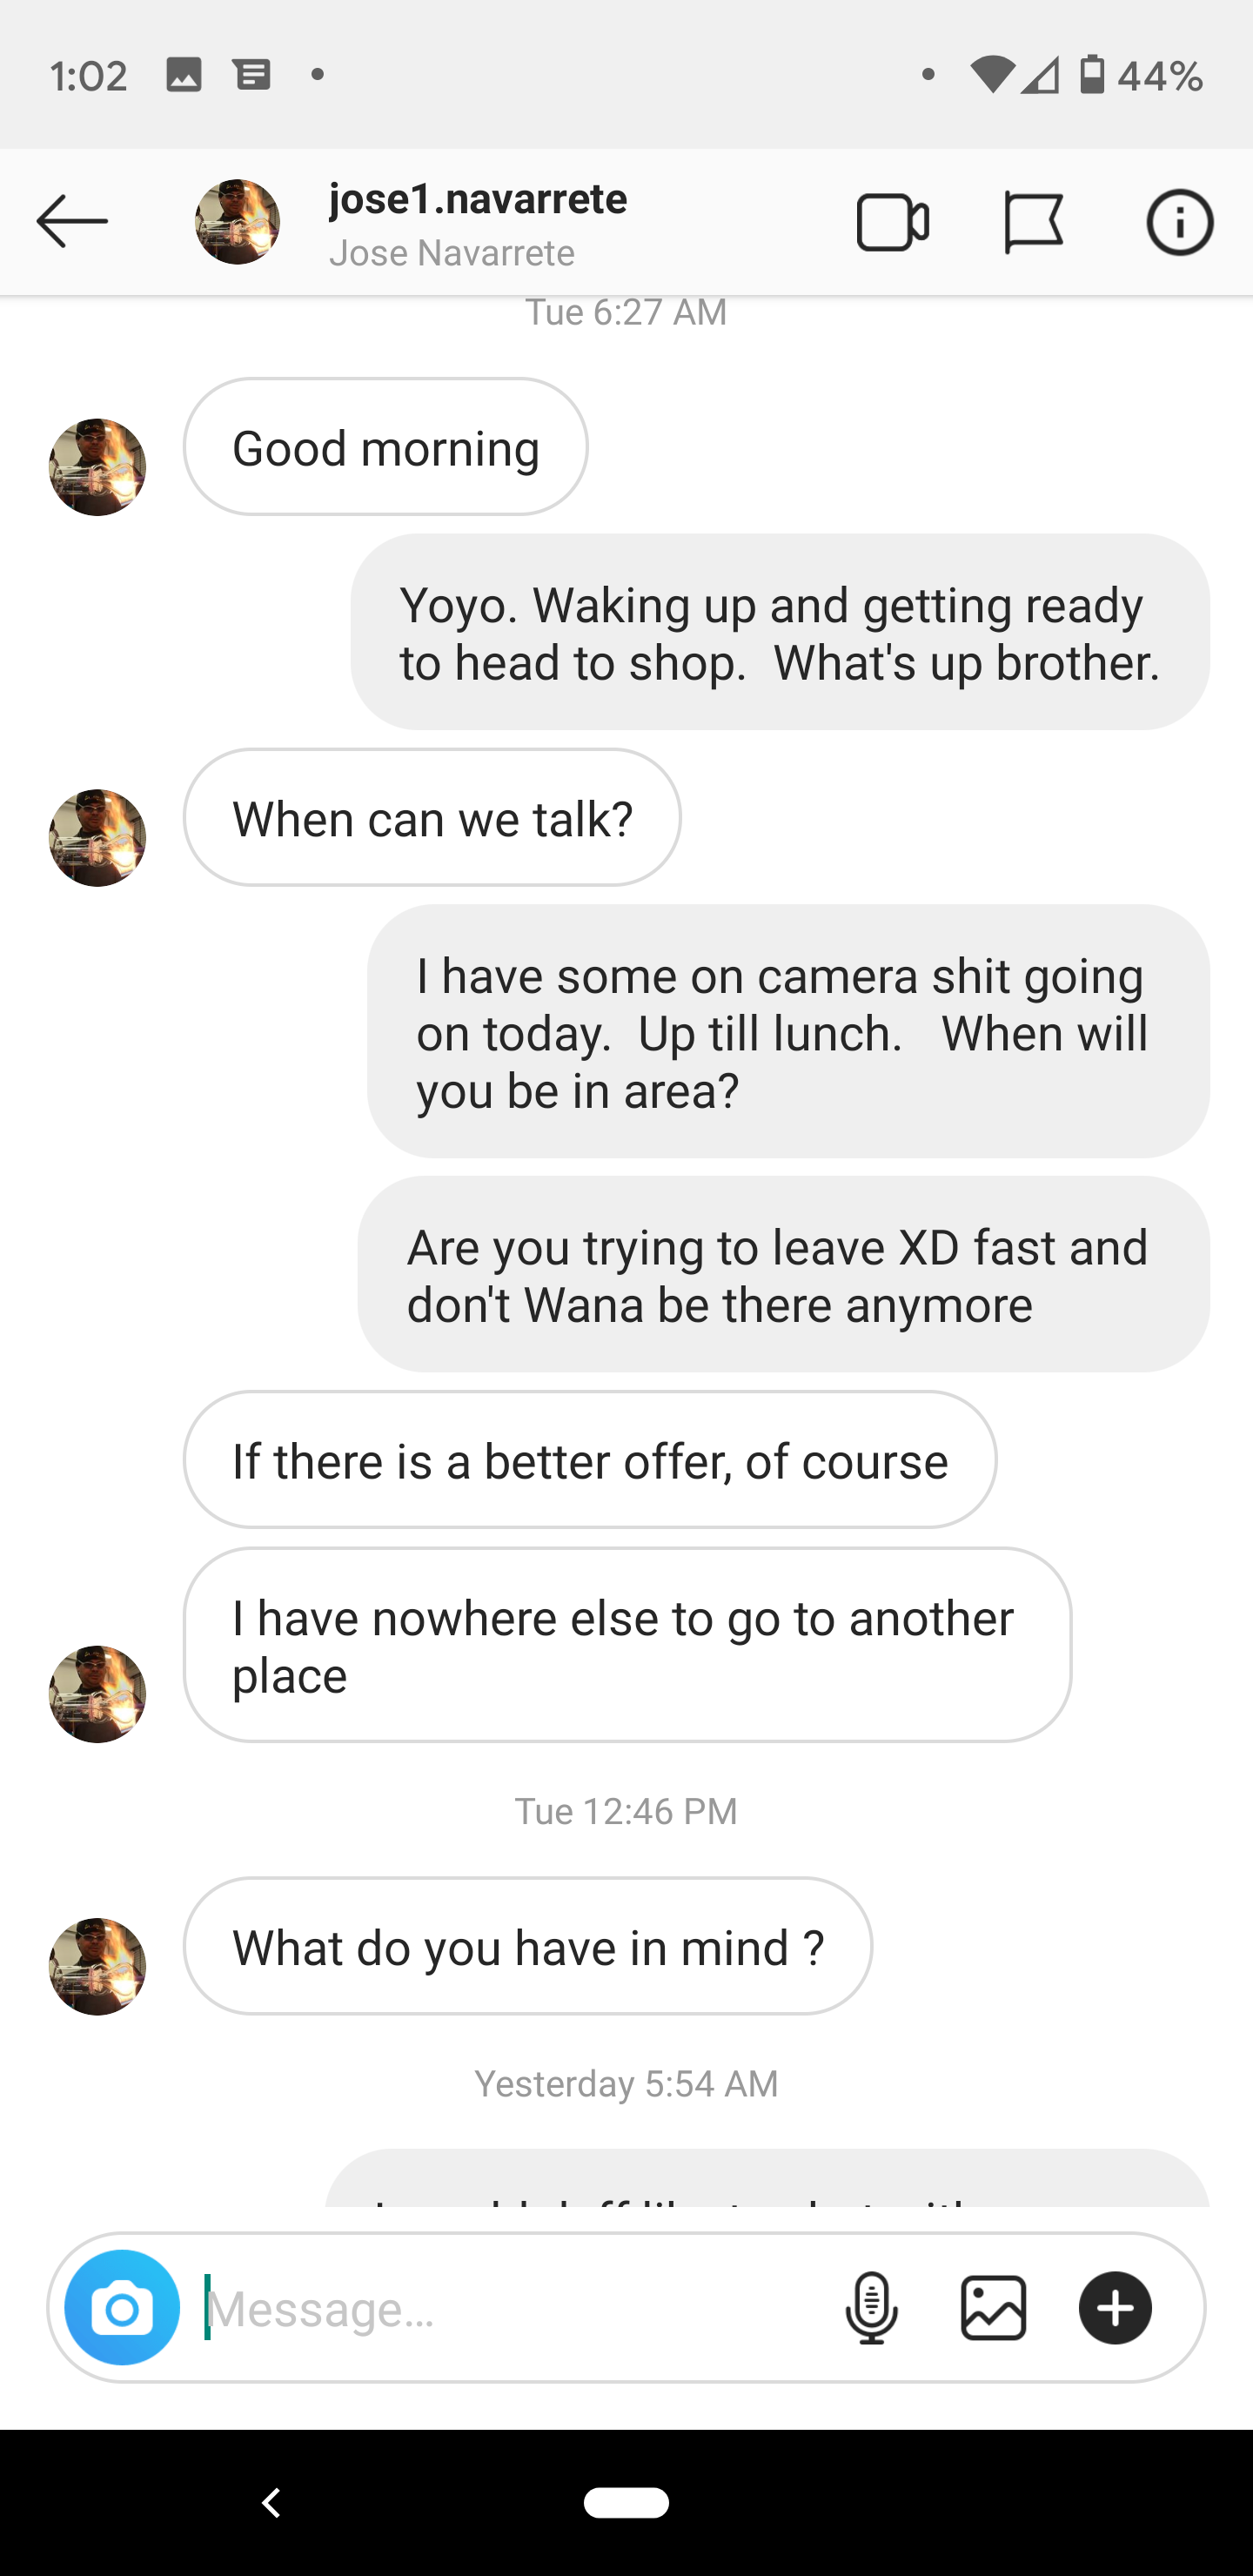Tap avatar beside 'Good morning' message
This screenshot has height=2576, width=1253.
click(x=97, y=467)
